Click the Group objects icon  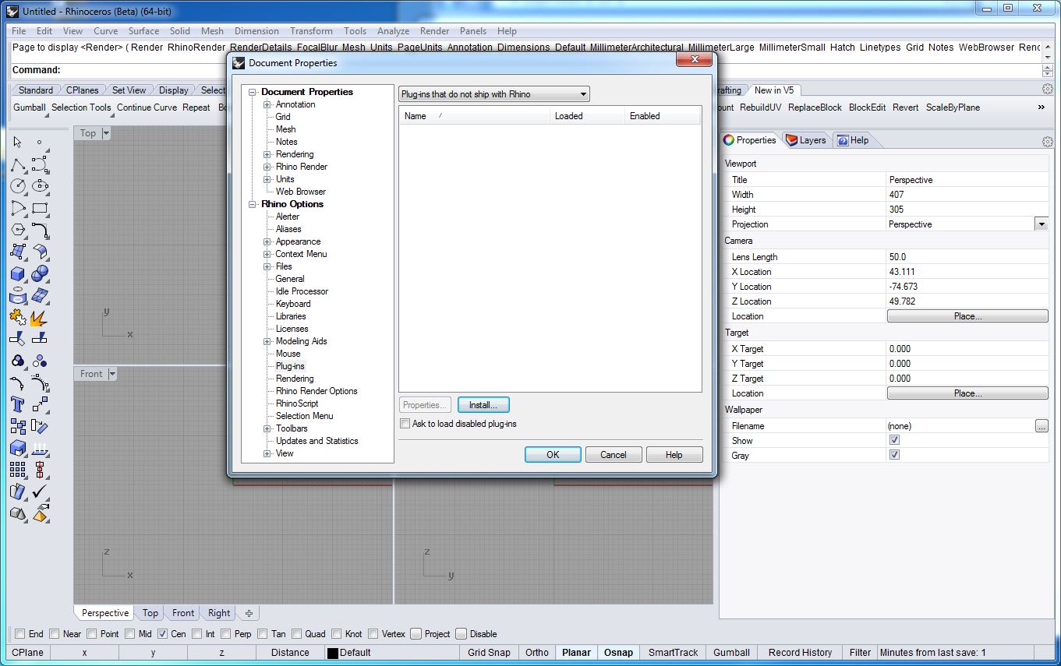pyautogui.click(x=18, y=361)
